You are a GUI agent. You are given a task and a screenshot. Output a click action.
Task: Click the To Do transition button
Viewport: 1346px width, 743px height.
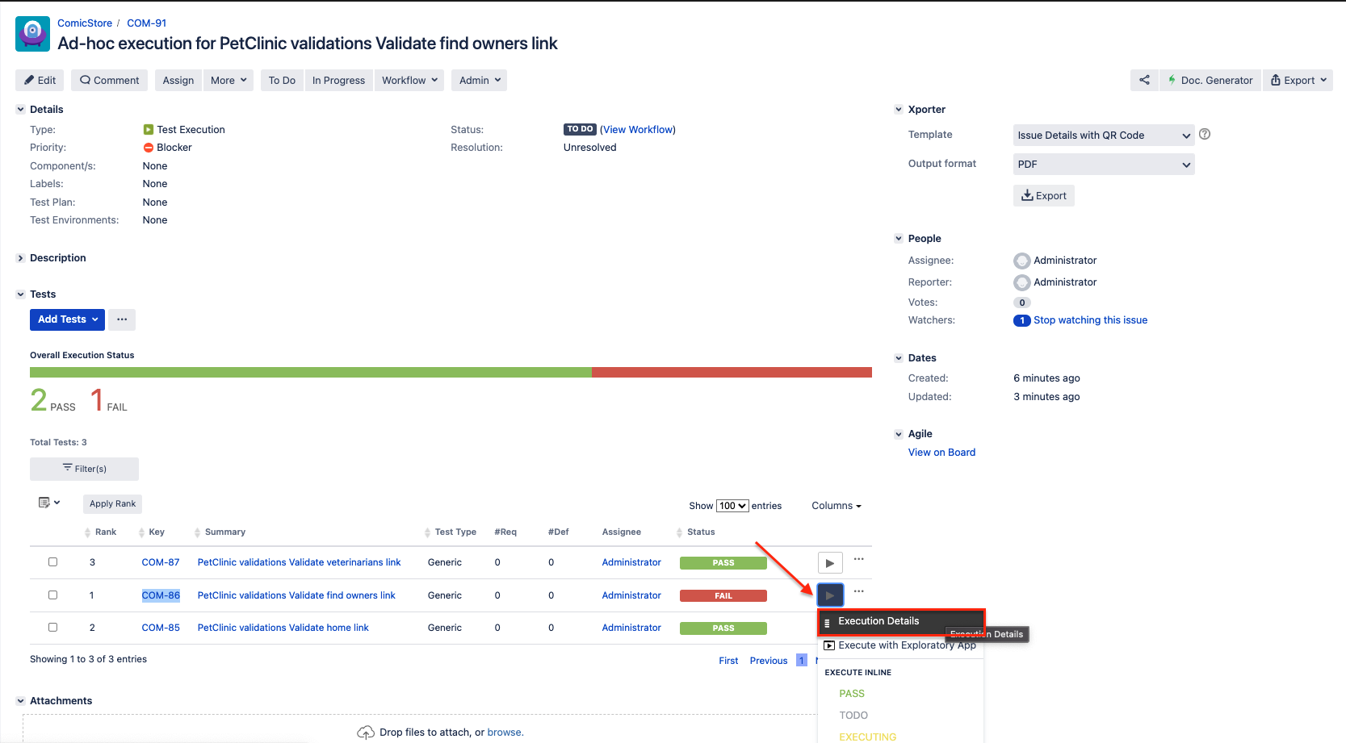coord(282,80)
